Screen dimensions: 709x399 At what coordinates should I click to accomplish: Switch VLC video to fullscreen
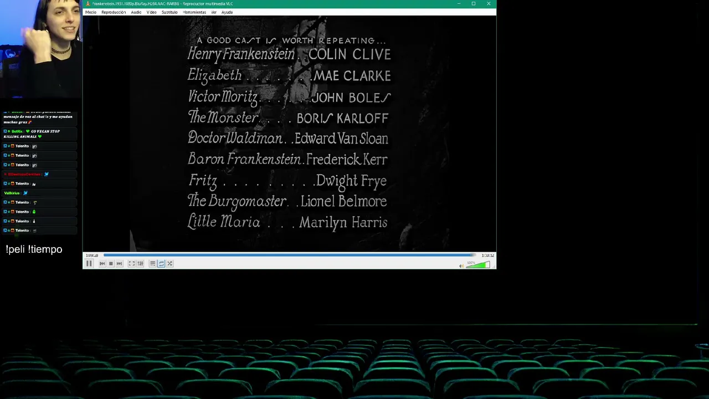pyautogui.click(x=132, y=264)
